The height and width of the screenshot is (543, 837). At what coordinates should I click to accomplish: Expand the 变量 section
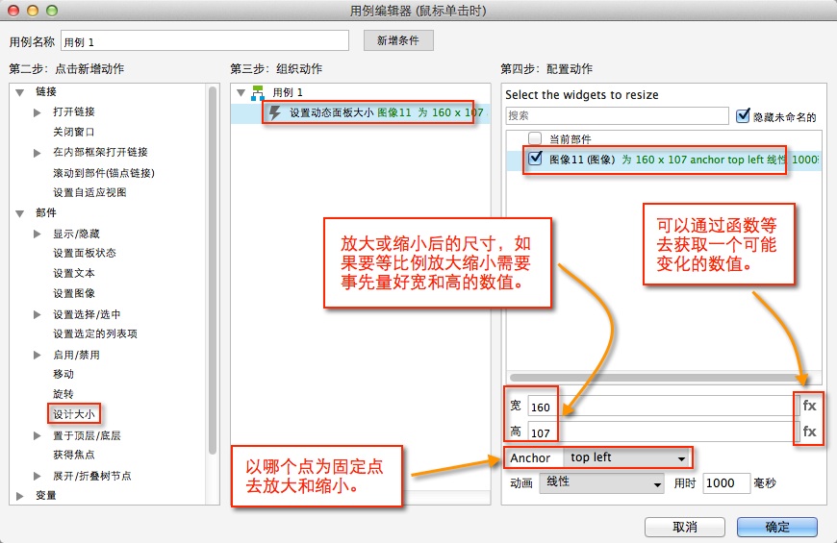tap(19, 496)
